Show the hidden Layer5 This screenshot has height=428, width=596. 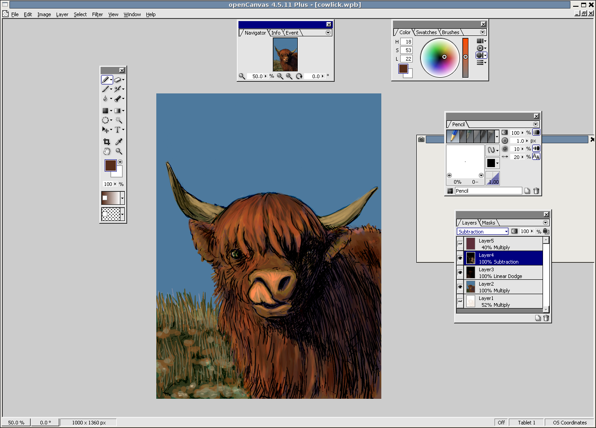(460, 243)
